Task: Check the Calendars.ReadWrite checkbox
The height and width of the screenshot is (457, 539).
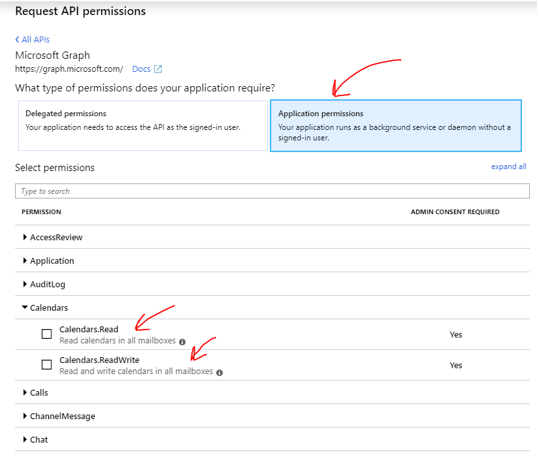Action: (x=47, y=364)
